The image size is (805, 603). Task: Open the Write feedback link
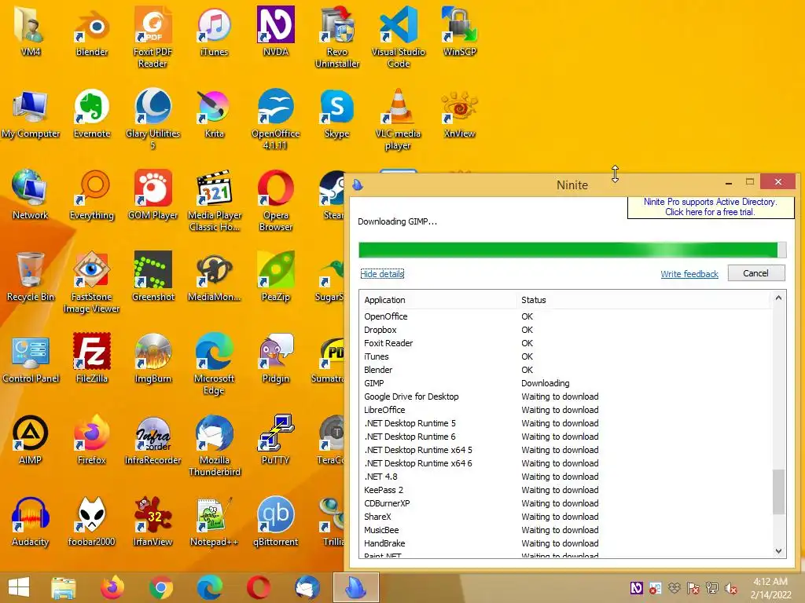click(x=689, y=274)
